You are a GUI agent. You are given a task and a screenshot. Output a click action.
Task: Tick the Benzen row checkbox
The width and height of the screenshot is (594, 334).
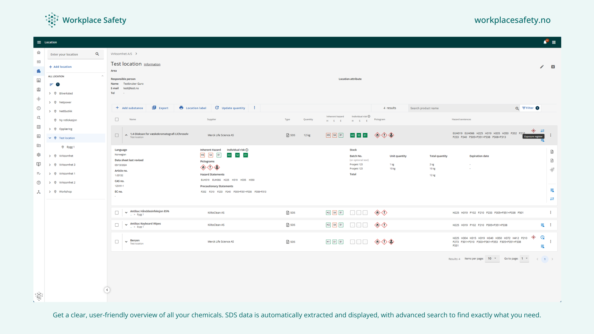point(117,242)
